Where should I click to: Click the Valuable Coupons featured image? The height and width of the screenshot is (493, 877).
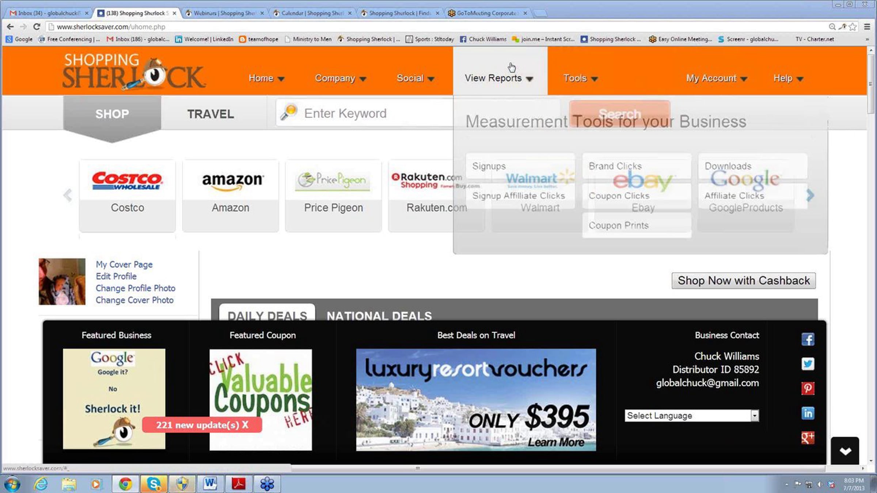coord(261,400)
